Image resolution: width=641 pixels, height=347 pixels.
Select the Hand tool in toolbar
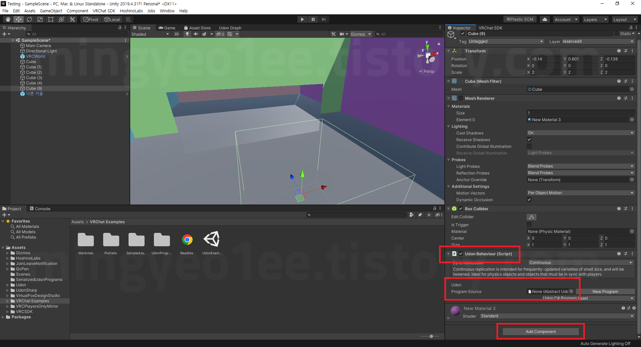click(8, 19)
